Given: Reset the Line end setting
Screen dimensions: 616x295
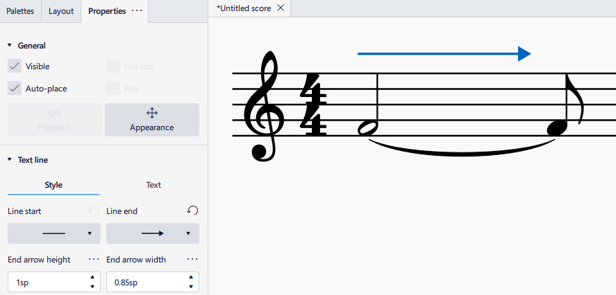Looking at the screenshot, I should coord(193,211).
